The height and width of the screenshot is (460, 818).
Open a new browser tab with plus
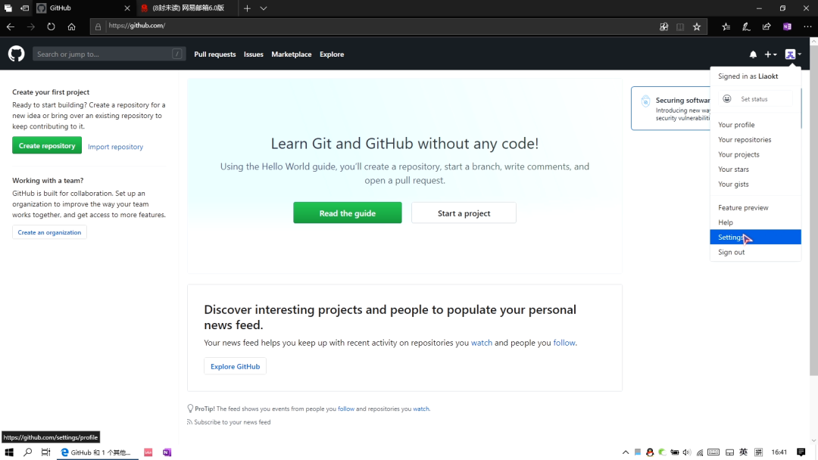click(x=247, y=8)
